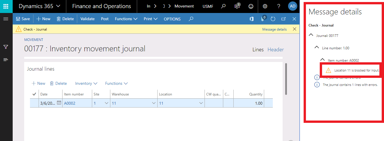Click Delete in the top action pane
This screenshot has width=384, height=141.
(65, 19)
